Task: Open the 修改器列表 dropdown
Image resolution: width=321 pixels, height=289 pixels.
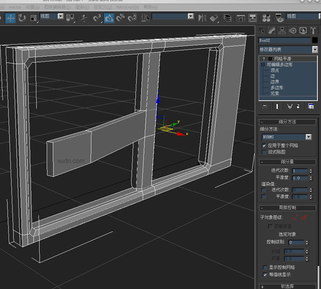Action: click(314, 49)
